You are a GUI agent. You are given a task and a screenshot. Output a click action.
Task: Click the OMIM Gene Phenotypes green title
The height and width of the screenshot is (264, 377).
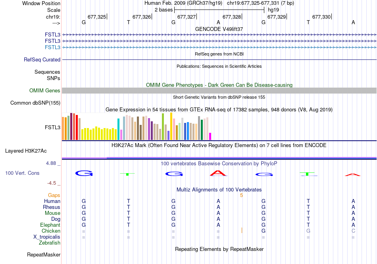219,85
